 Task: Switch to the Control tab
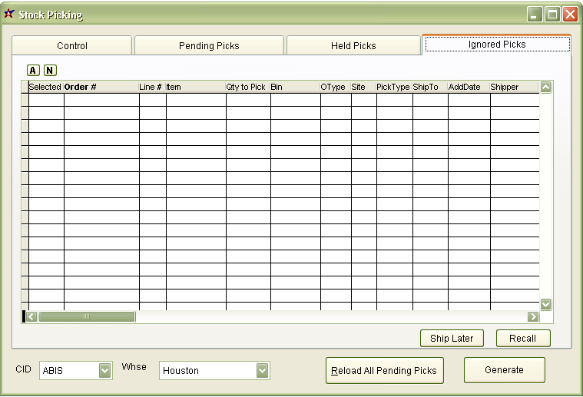click(72, 46)
